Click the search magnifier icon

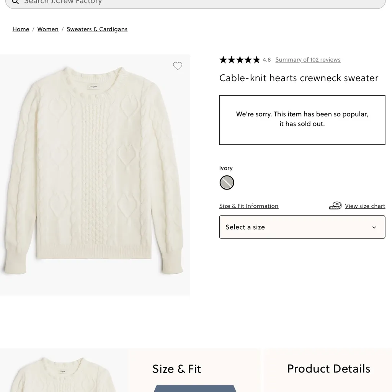click(15, 2)
